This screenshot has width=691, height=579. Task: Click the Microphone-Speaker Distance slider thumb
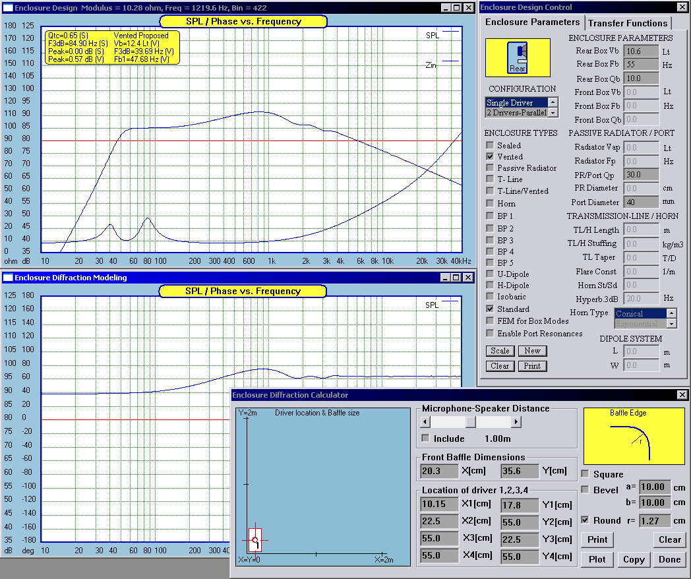[471, 422]
